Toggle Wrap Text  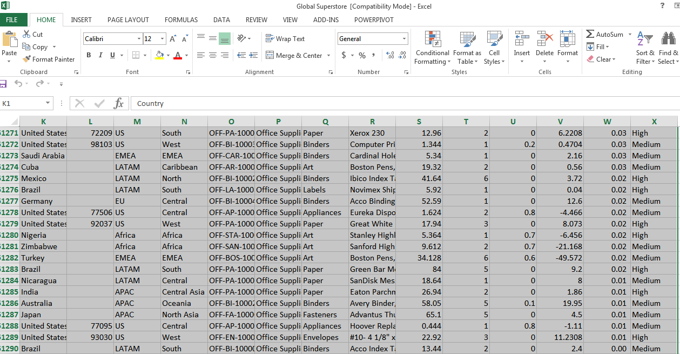click(285, 38)
